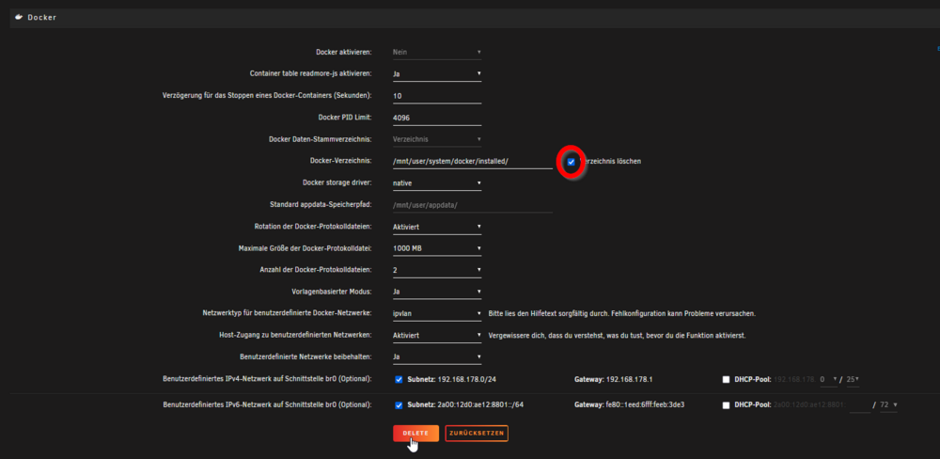Click the Docker-Verzeichnis path field

click(x=472, y=162)
